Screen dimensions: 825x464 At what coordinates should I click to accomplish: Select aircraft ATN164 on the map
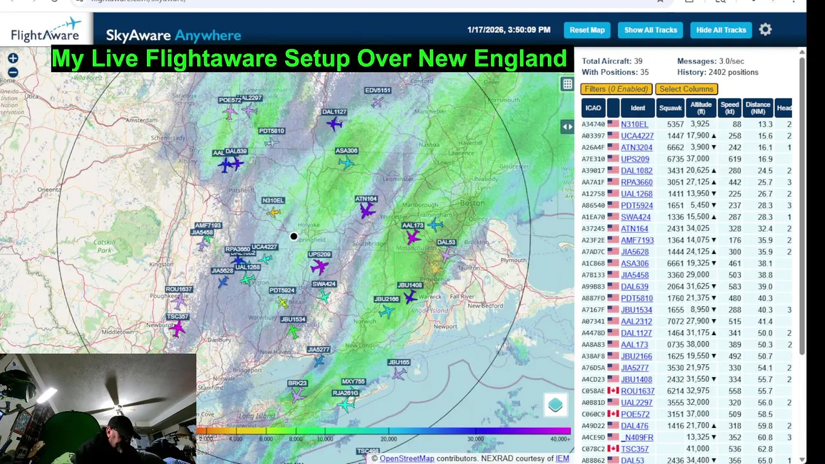pos(367,211)
